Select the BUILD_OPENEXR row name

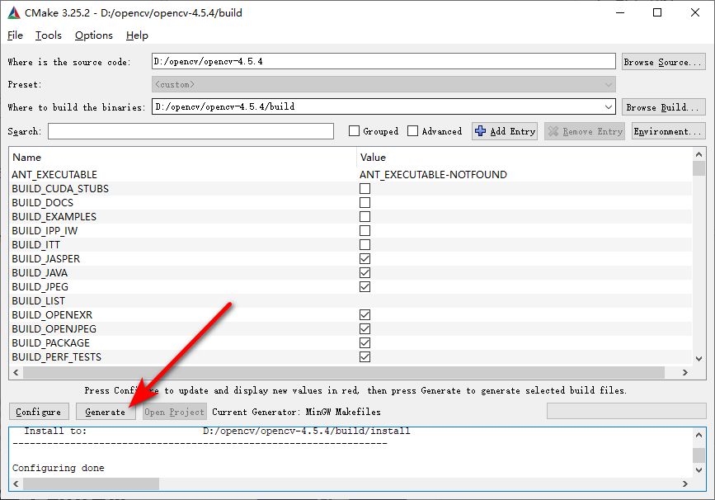52,315
